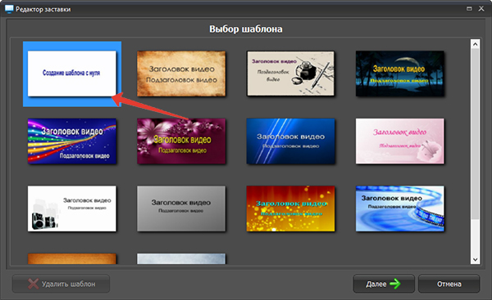Select the blank 'Создание шаблона с нуля' template
This screenshot has height=300, width=492.
(72, 74)
